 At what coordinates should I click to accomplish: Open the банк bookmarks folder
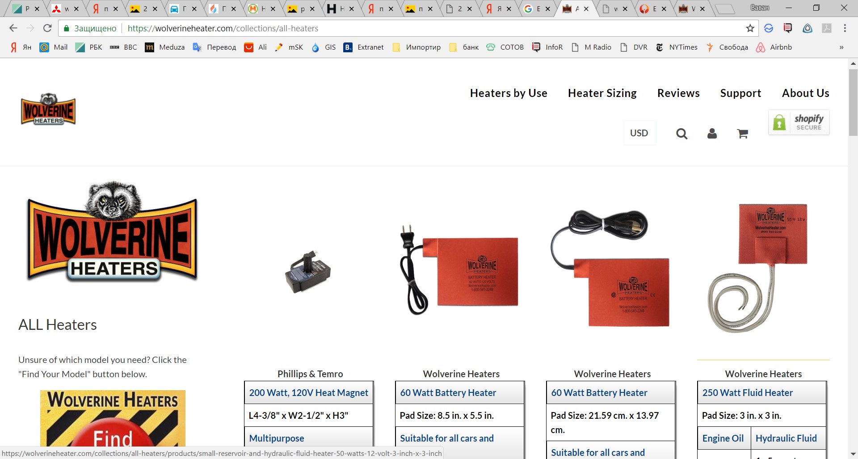[464, 47]
